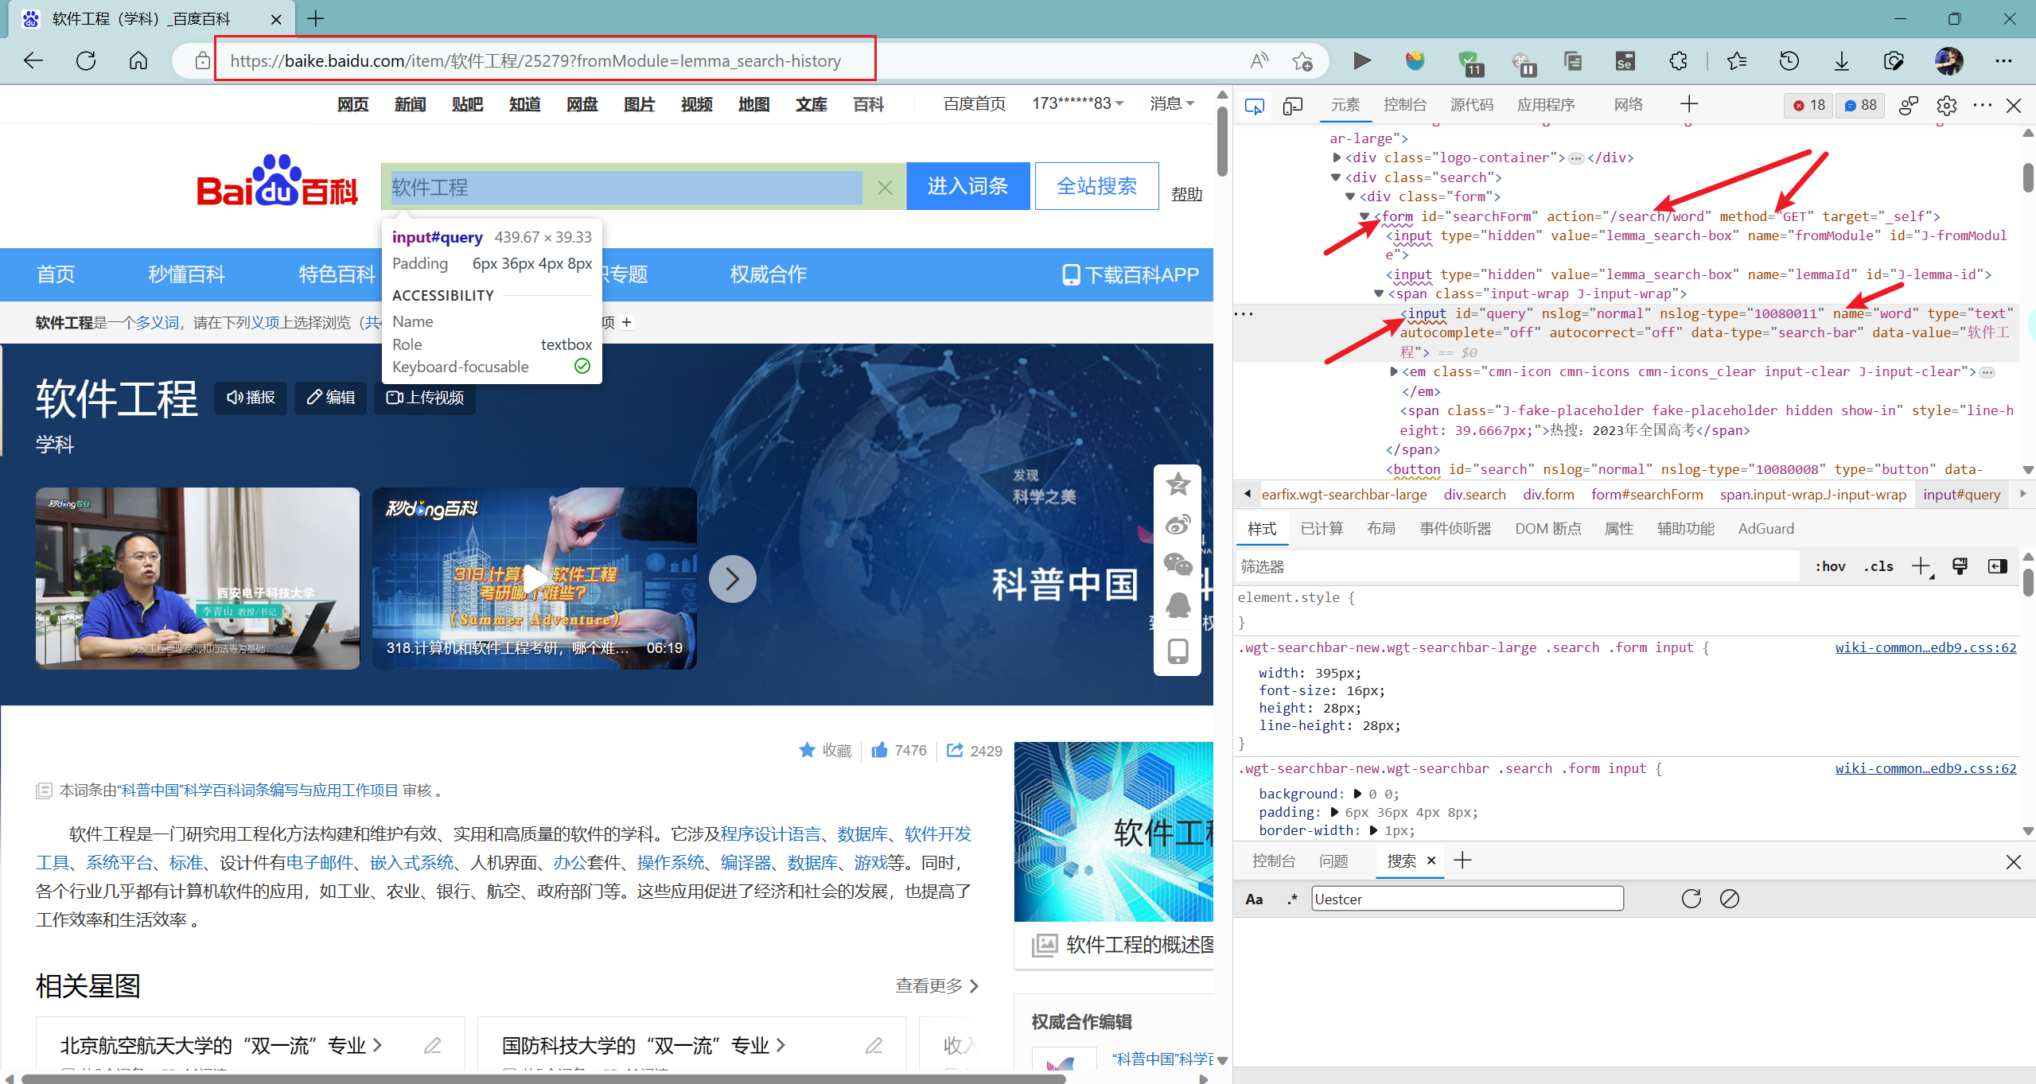
Task: Play the 西安电子科技大学 video thumbnail
Action: tap(197, 578)
